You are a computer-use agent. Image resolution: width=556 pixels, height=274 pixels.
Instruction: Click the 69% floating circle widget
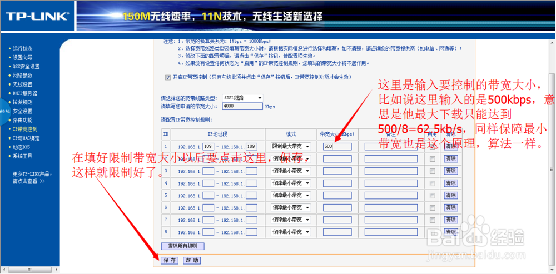pyautogui.click(x=4, y=111)
